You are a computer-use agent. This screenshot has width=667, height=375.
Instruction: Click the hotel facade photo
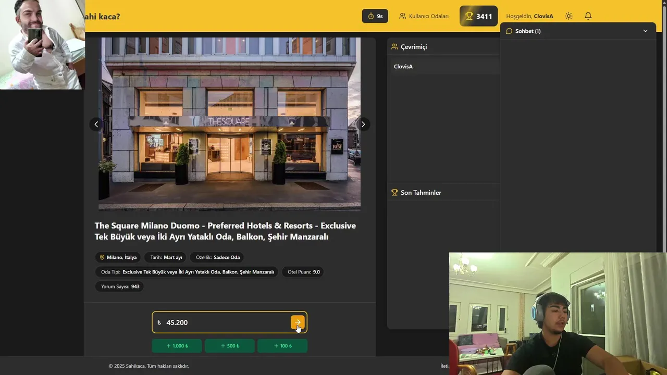[x=230, y=123]
